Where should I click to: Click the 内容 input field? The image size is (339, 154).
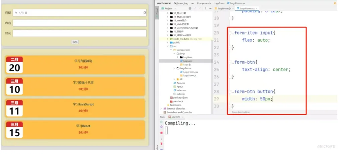point(80,23)
